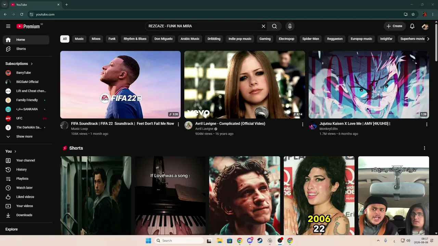Screen dimensions: 438x246
Task: Reload the page in Chrome
Action: (x=22, y=14)
